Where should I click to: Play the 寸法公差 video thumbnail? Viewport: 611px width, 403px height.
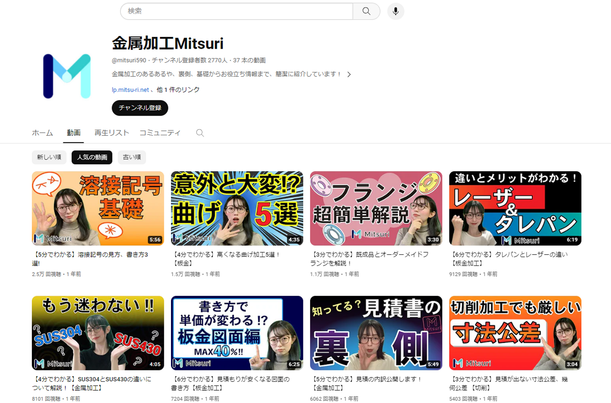point(516,333)
